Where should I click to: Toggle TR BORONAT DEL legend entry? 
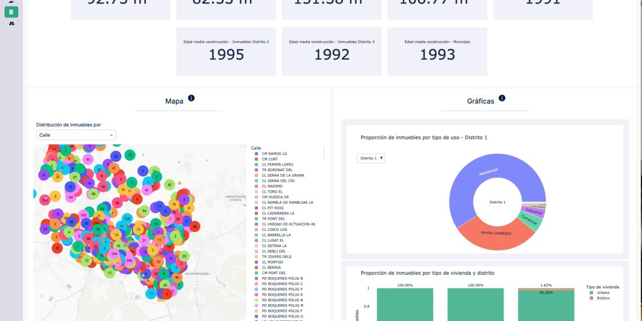click(278, 170)
